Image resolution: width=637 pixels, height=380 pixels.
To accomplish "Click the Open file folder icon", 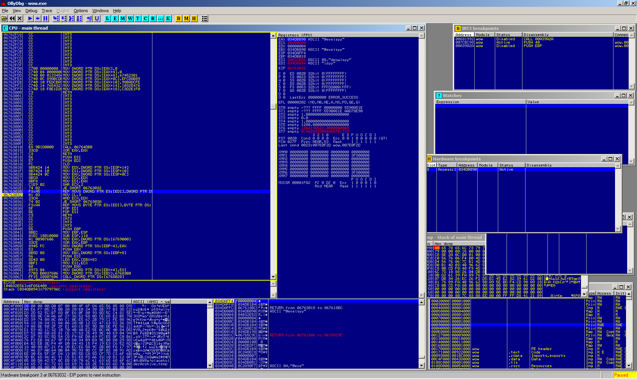I will (x=5, y=19).
